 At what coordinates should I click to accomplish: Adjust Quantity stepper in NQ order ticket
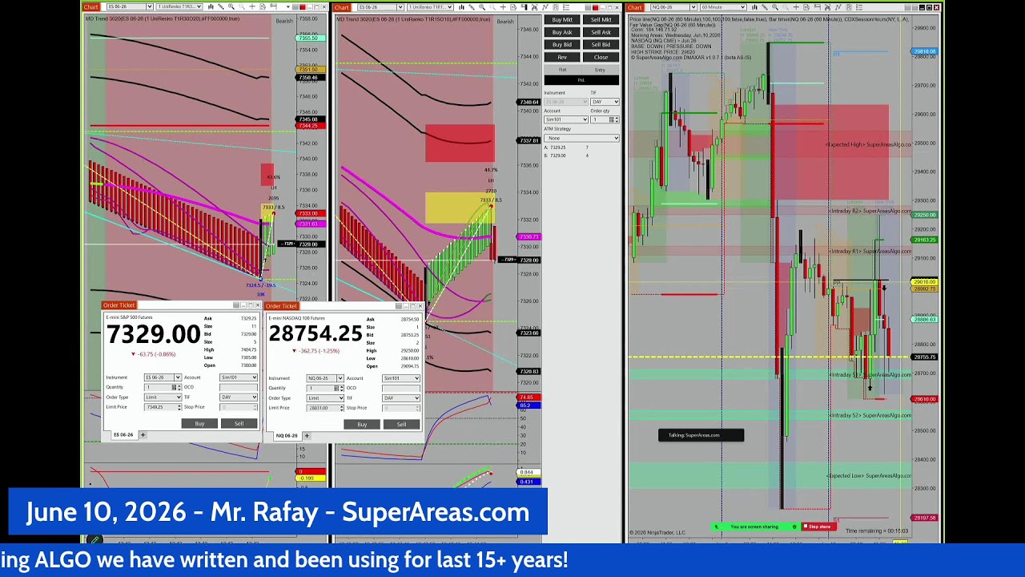coord(342,388)
